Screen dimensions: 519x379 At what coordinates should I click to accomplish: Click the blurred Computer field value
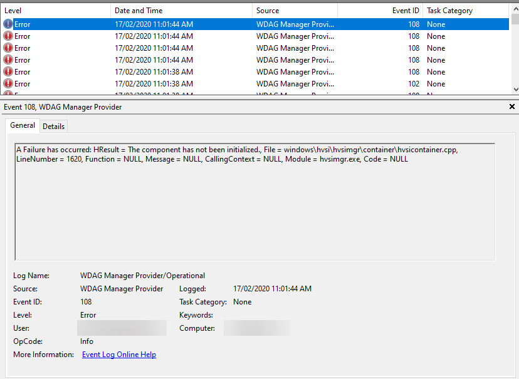coord(256,328)
